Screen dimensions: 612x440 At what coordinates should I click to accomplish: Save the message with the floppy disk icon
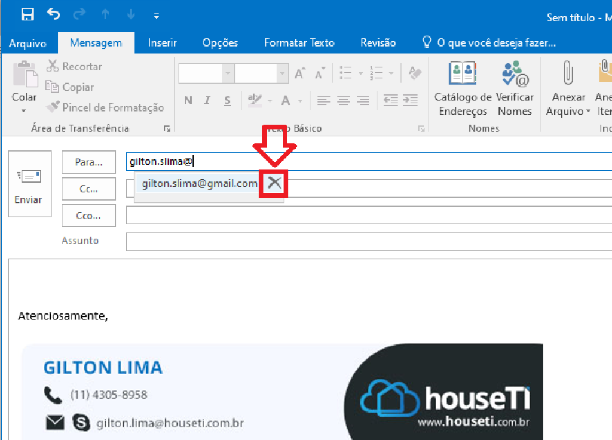27,14
